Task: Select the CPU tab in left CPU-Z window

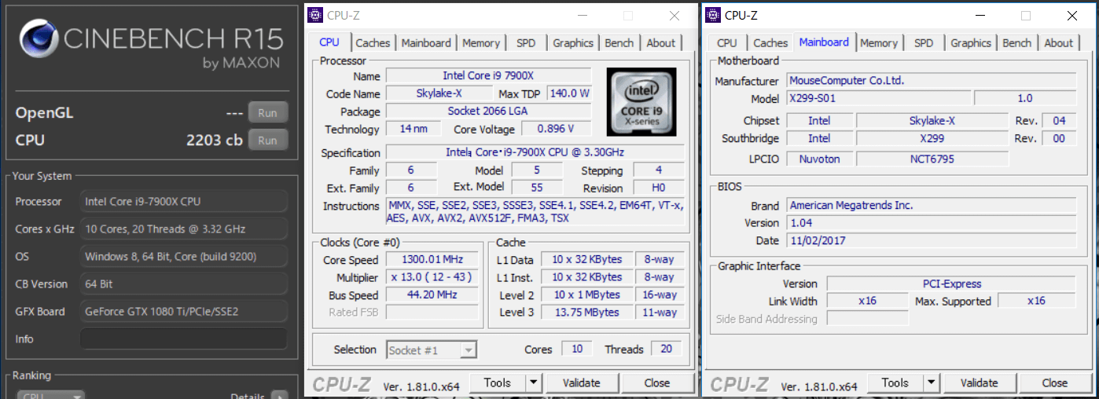Action: tap(329, 42)
